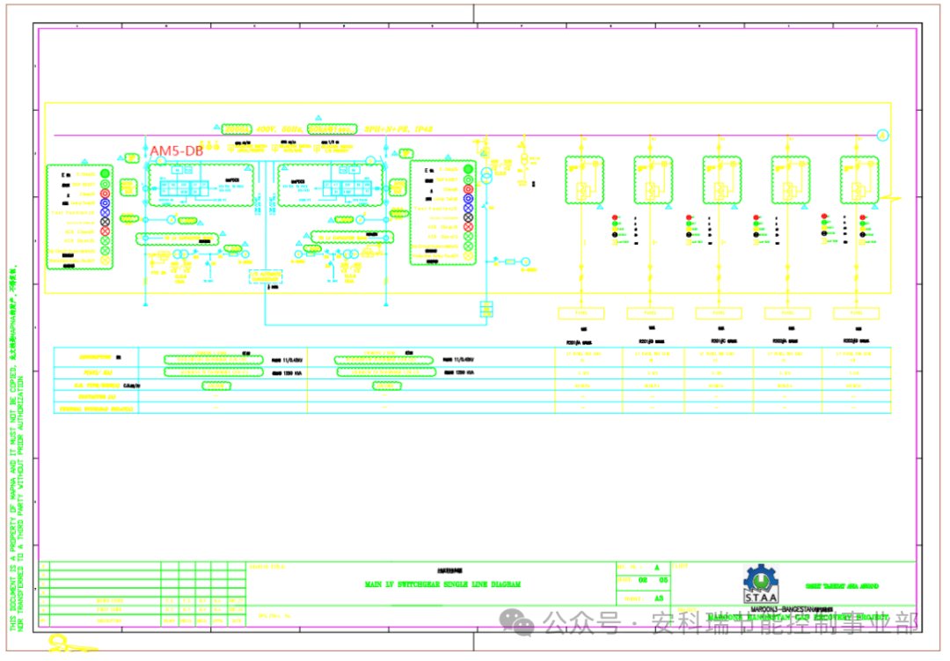Click right panel yellow Protection Relay Fault lamp
This screenshot has height=661, width=950.
[468, 256]
